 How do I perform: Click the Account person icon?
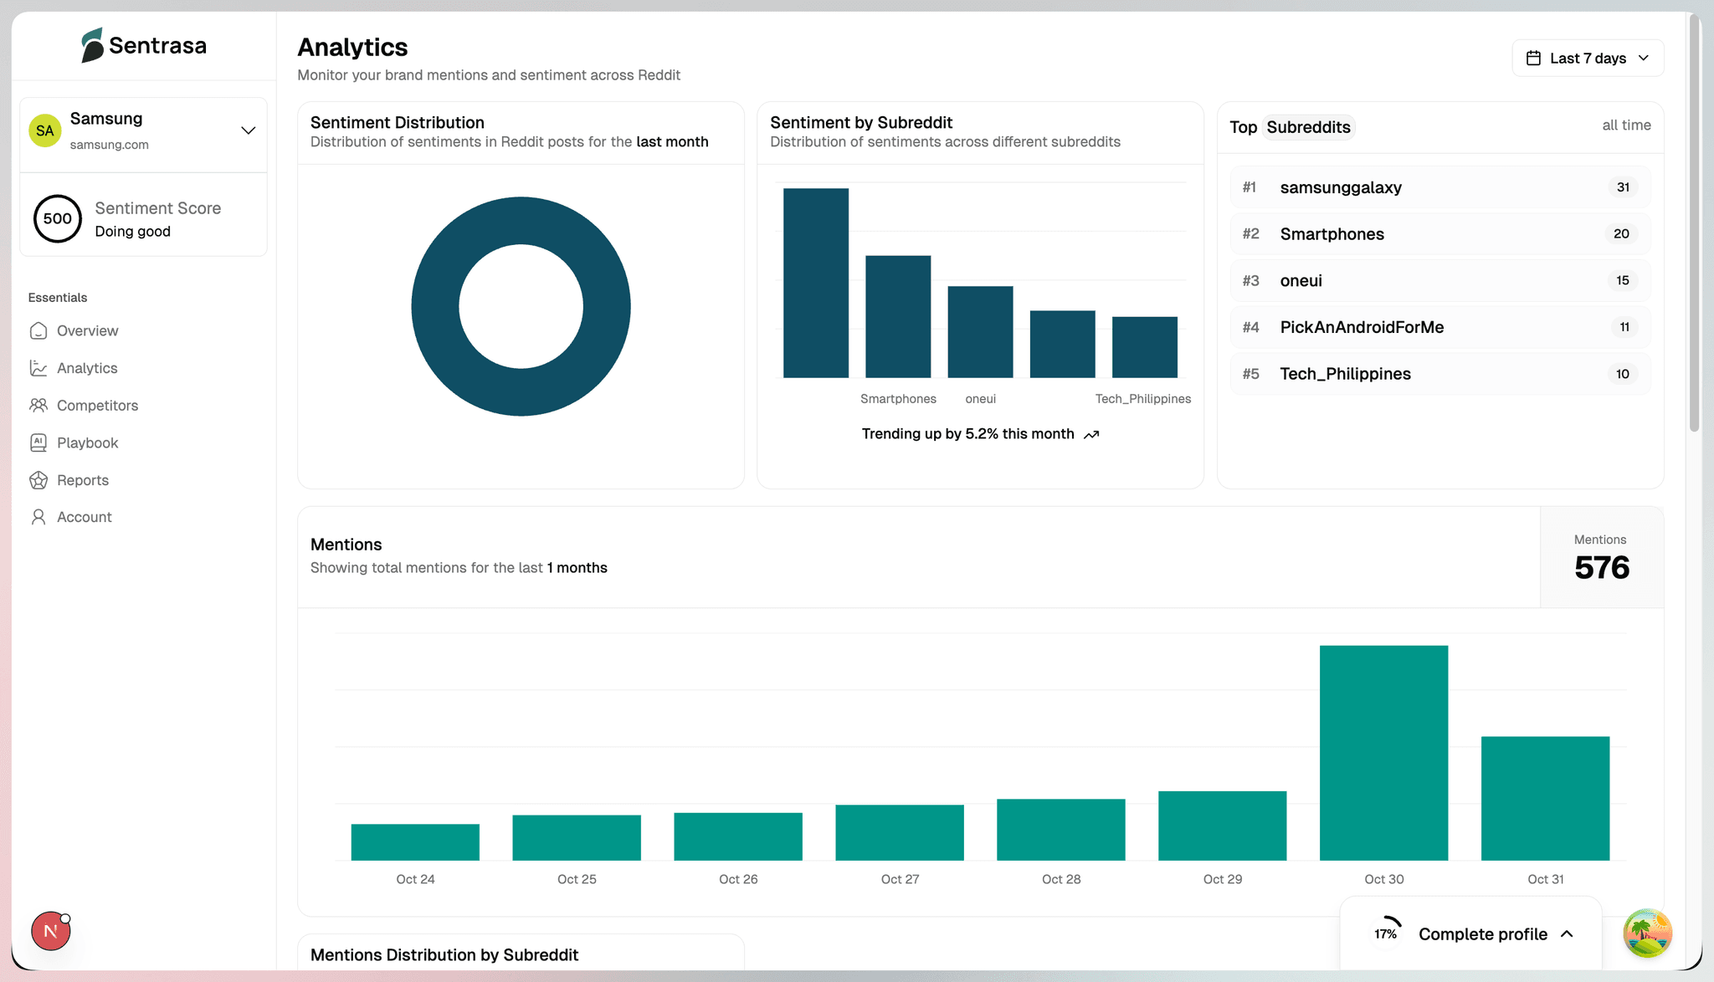pos(38,516)
